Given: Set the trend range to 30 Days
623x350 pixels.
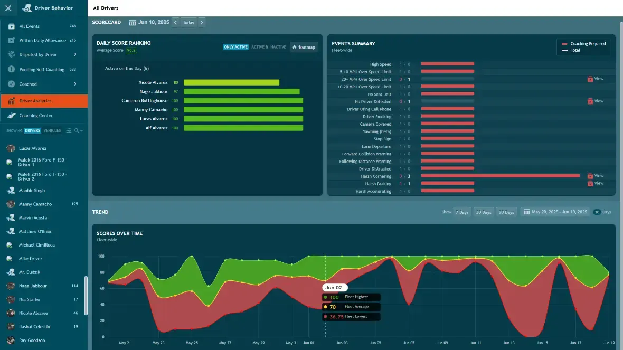Looking at the screenshot, I should click(484, 212).
